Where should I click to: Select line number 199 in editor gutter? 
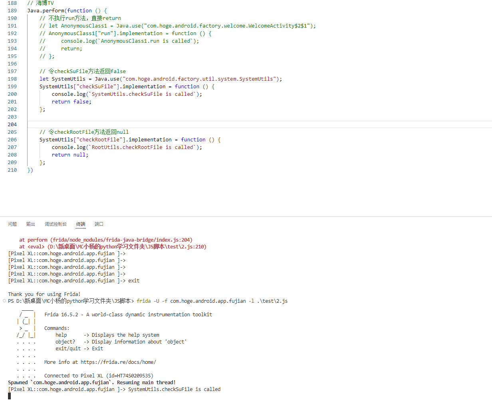(12, 87)
